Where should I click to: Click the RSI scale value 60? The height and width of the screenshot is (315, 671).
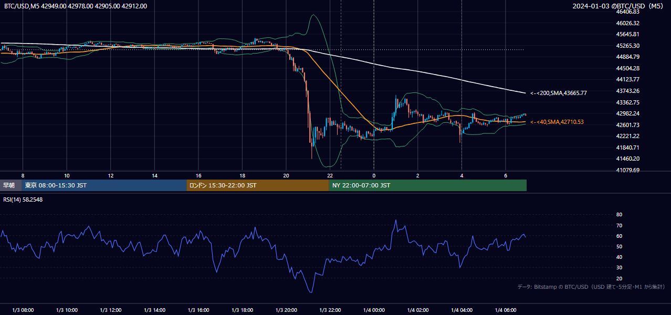619,236
